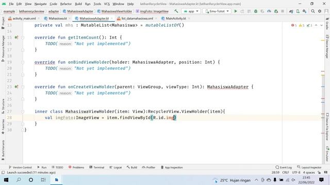Open Event Log panel

[284, 168]
